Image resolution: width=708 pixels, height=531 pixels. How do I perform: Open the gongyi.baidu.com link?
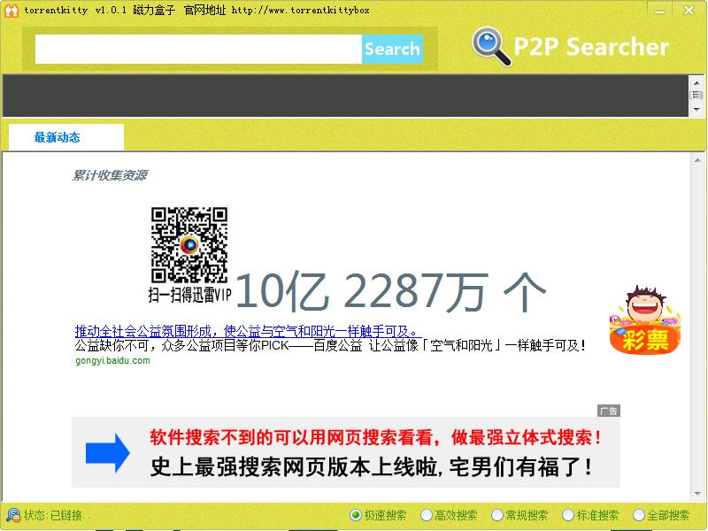[112, 360]
